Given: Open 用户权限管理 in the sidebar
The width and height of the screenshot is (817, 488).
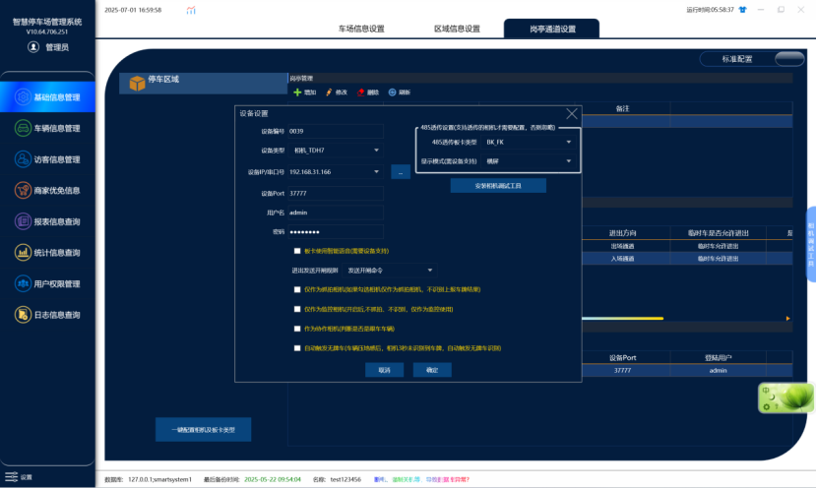Looking at the screenshot, I should [x=47, y=283].
